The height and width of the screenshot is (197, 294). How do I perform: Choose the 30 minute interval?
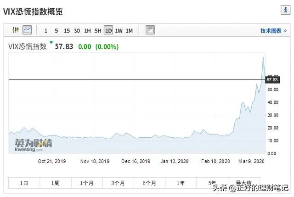coord(77,31)
